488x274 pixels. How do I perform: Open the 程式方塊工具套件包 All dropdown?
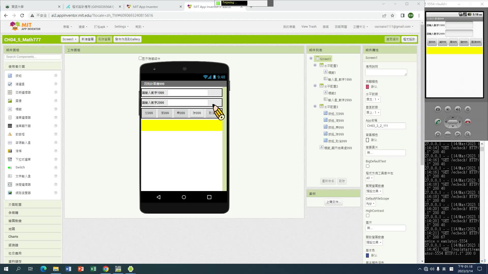[x=370, y=178]
